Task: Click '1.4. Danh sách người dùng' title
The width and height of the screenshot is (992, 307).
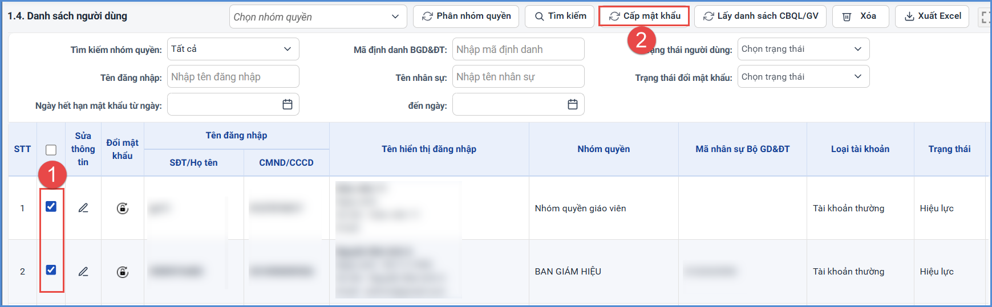Action: point(67,16)
